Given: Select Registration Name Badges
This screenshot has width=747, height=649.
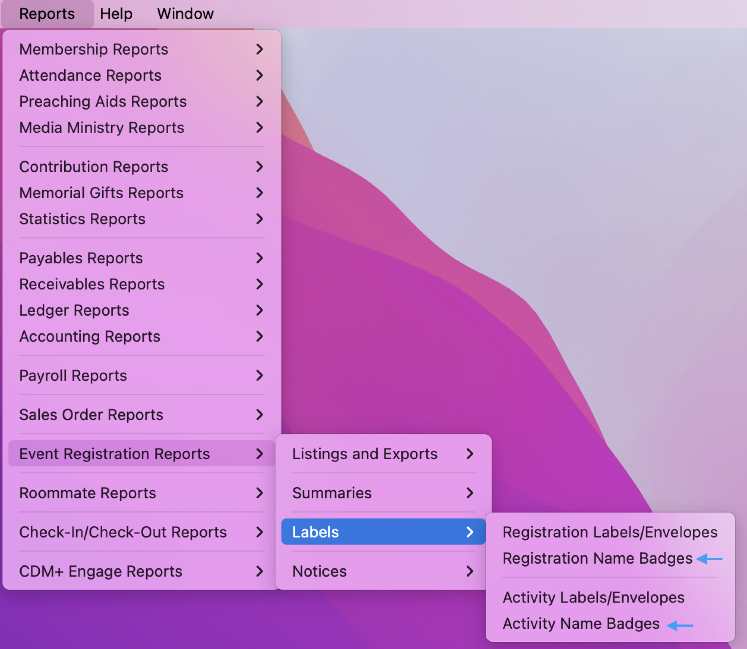Looking at the screenshot, I should 597,559.
